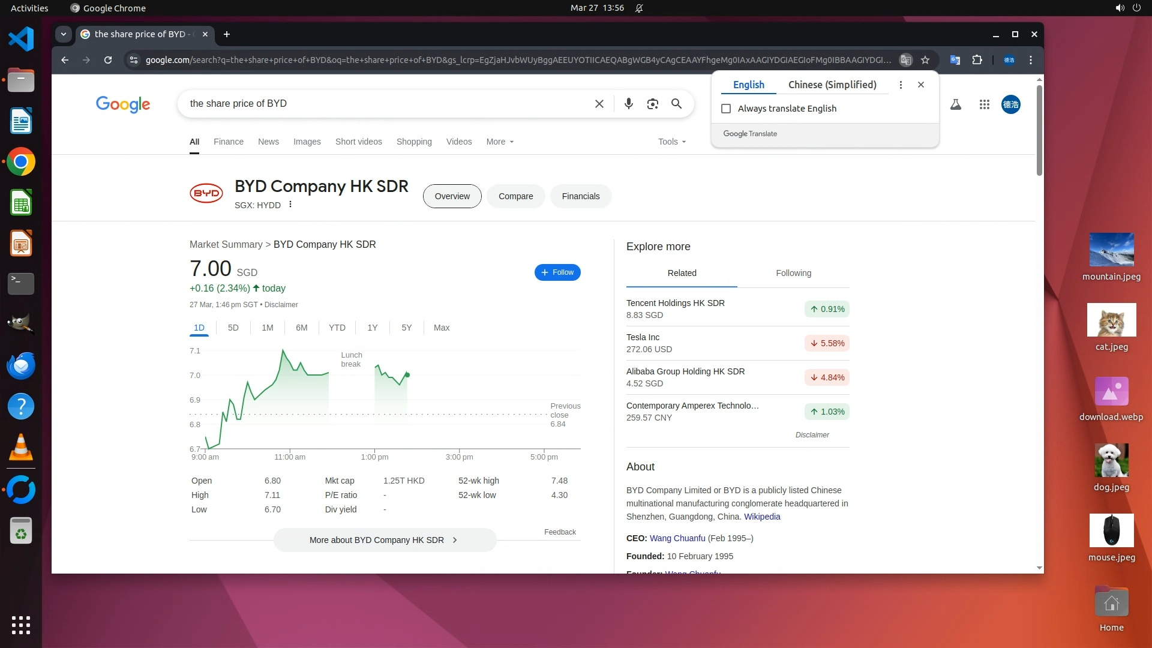This screenshot has height=648, width=1152.
Task: Bookmark this page with the star
Action: tap(925, 60)
